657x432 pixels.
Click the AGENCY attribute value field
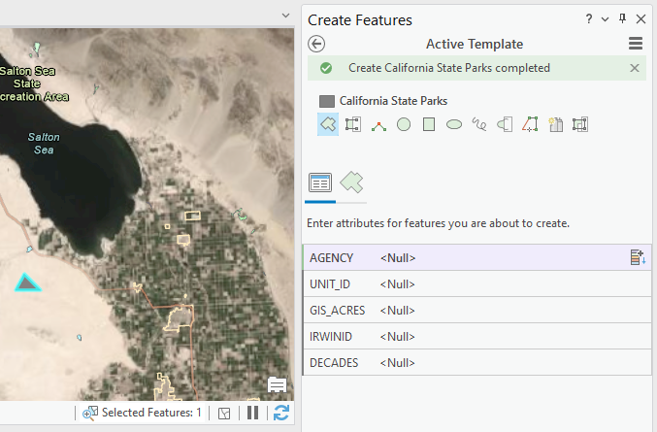[x=500, y=258]
